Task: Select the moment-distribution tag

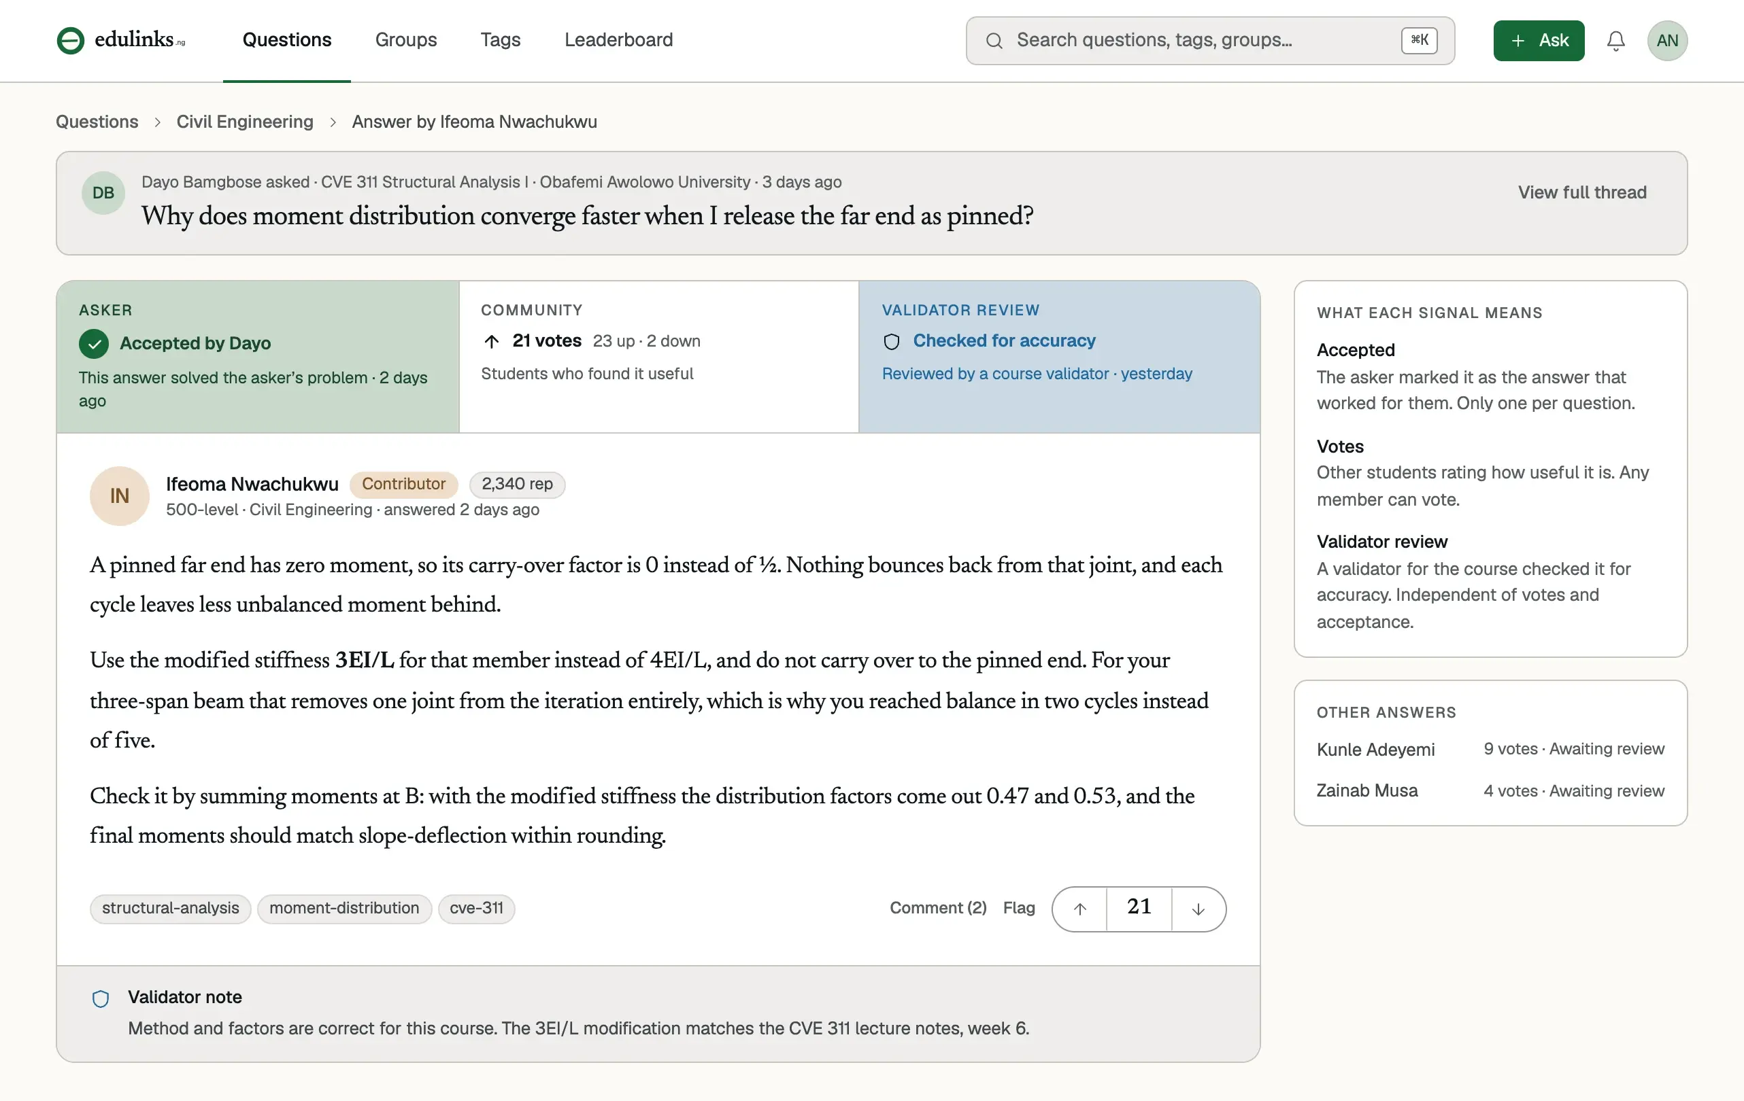Action: pyautogui.click(x=344, y=909)
